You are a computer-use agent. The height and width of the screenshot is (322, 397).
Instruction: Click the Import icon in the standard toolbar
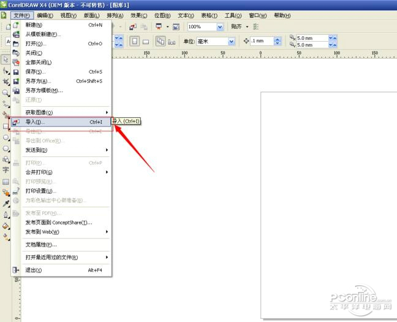tap(133, 26)
